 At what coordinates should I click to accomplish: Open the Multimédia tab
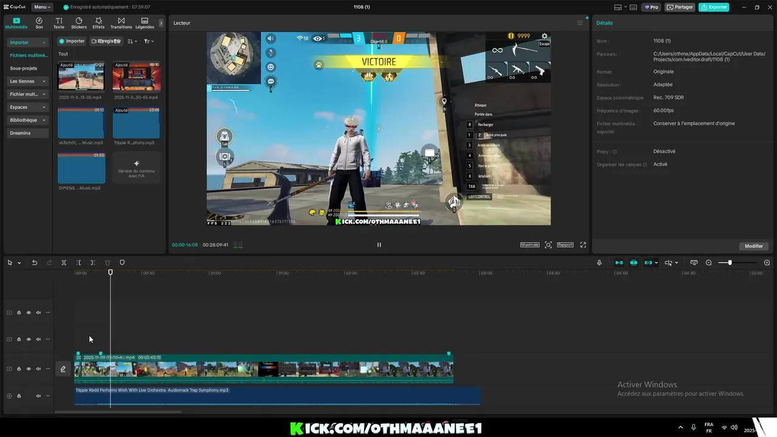pyautogui.click(x=16, y=23)
